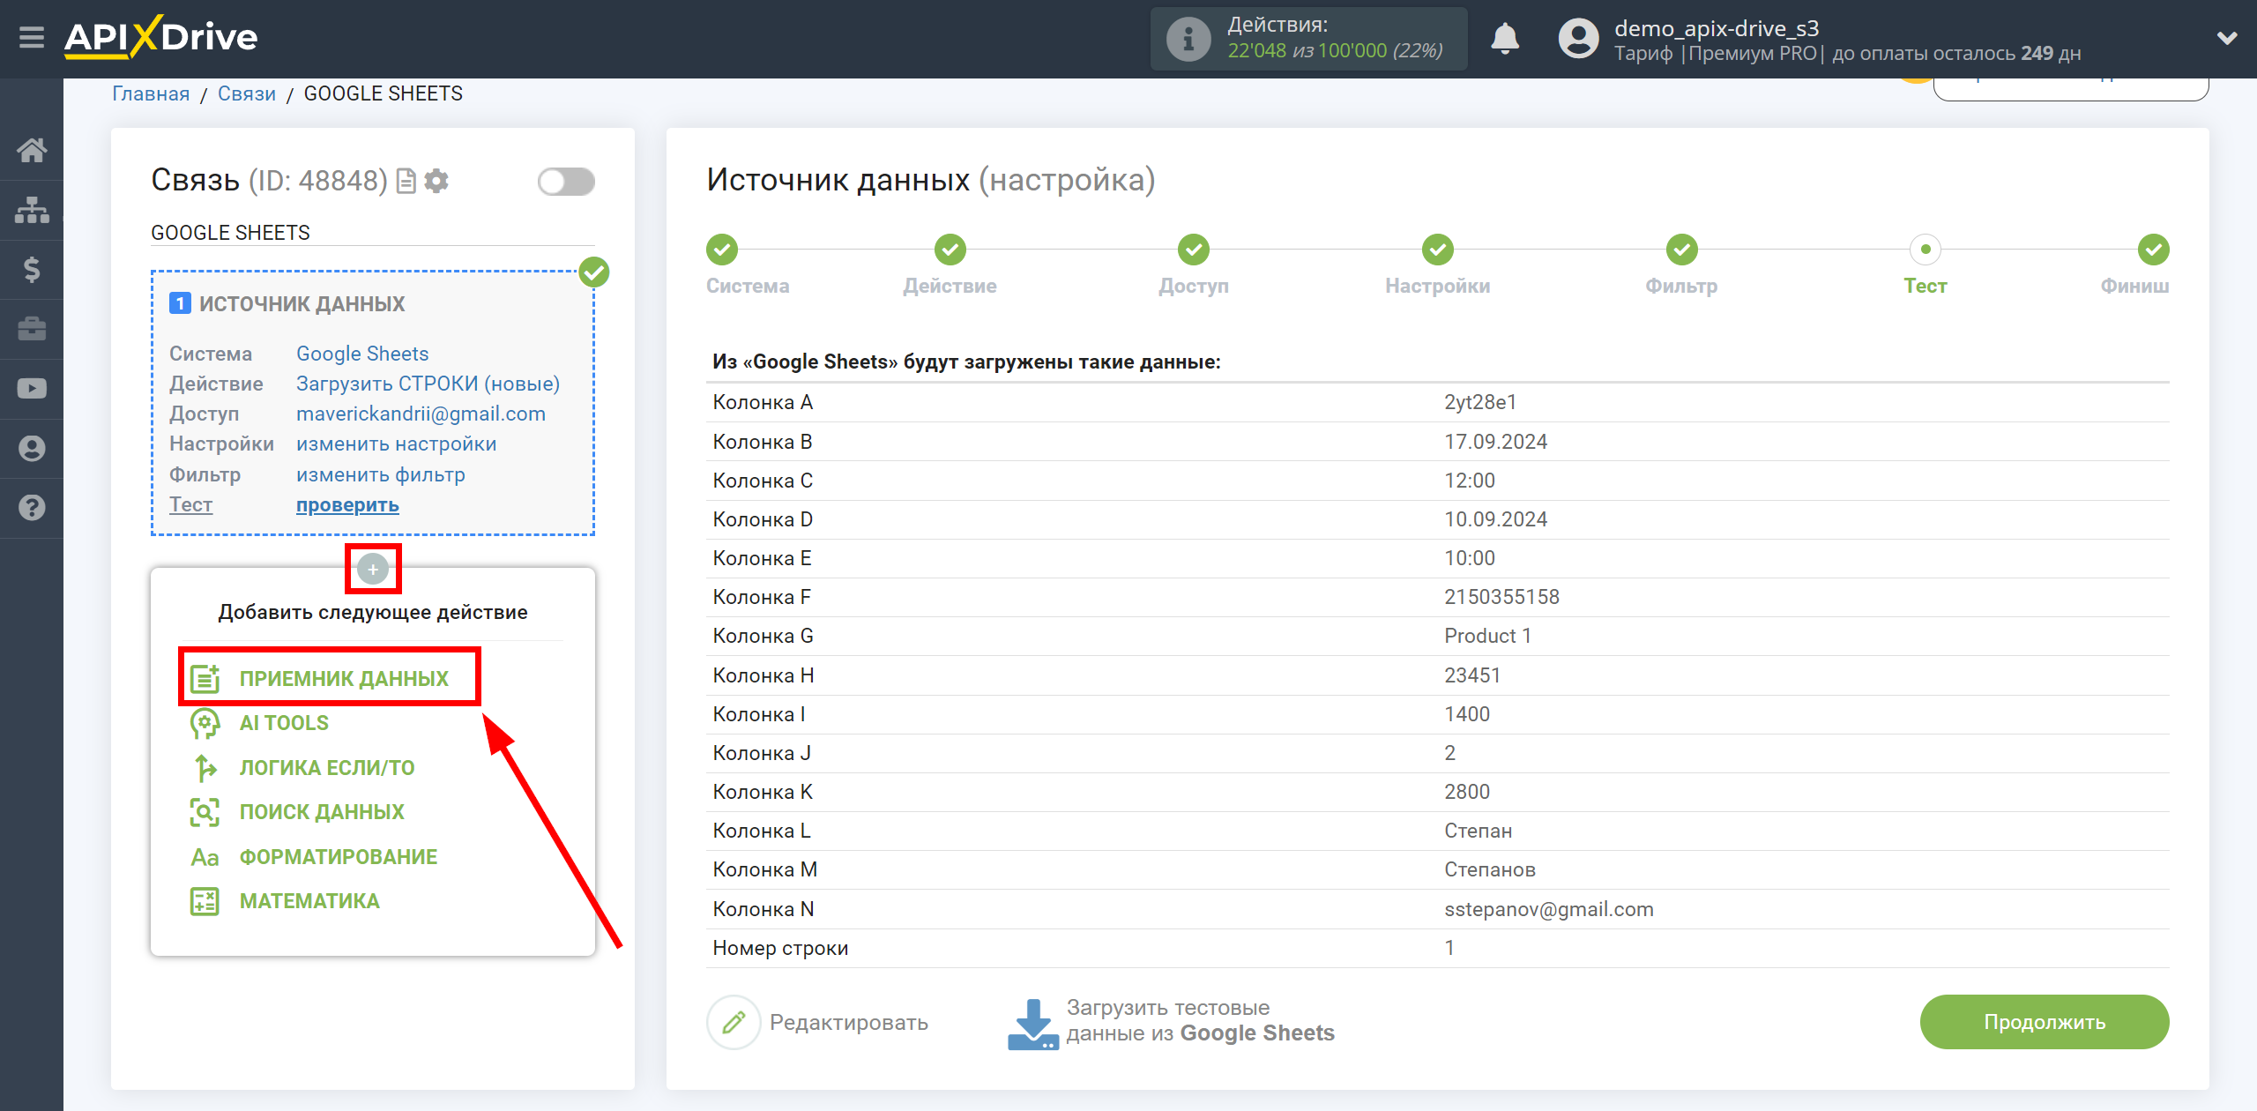Click Редактировать button
The width and height of the screenshot is (2257, 1111).
click(x=848, y=1022)
